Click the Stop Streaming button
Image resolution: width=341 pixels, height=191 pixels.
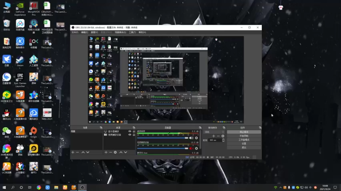point(244,132)
